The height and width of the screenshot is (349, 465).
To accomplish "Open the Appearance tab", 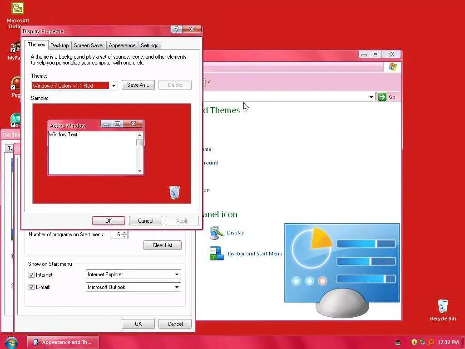I will (122, 45).
